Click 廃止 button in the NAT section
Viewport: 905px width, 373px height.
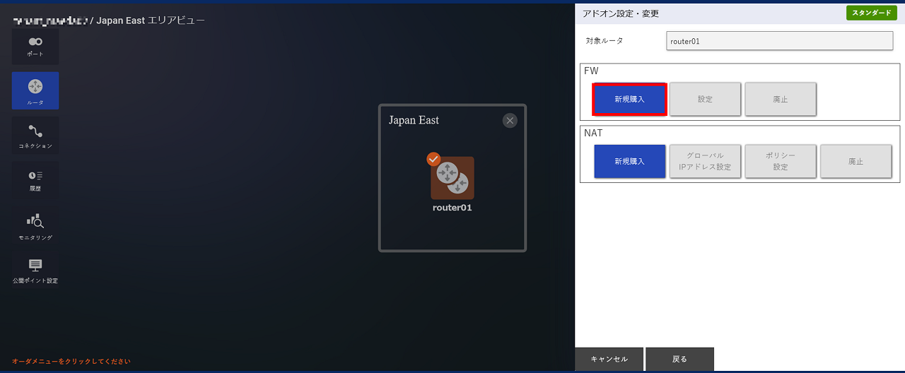(856, 161)
